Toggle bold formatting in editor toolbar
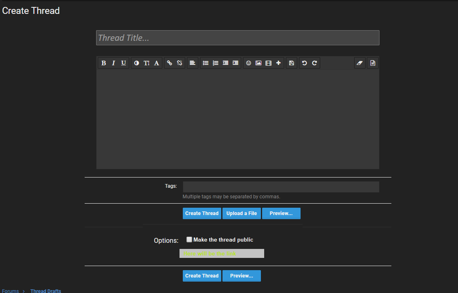Viewport: 458px width, 293px height. tap(103, 63)
